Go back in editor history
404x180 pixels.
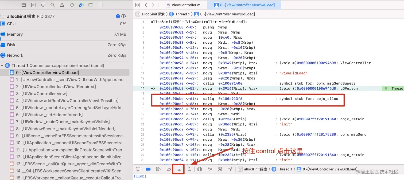146,5
